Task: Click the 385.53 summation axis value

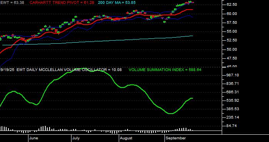Action: pyautogui.click(x=233, y=109)
